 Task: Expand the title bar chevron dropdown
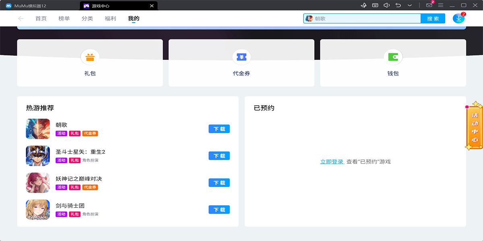coord(410,5)
